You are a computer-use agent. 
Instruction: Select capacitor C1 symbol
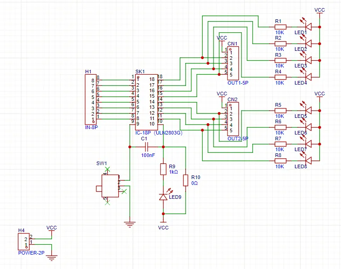tap(146, 147)
